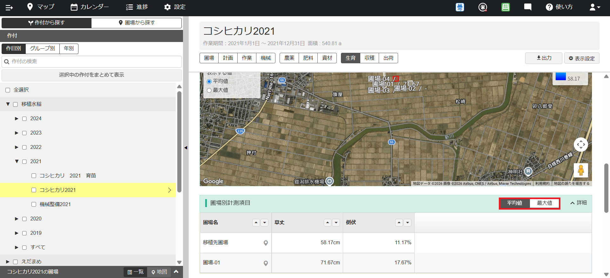The image size is (610, 278).
Task: Click the map pan control circle
Action: [581, 145]
